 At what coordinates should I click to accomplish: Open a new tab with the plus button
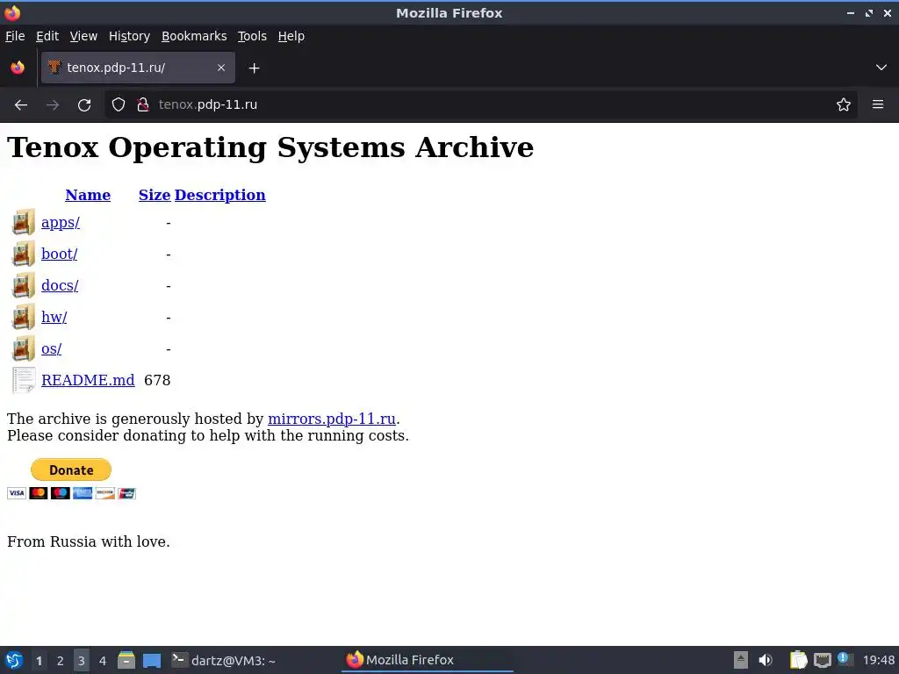tap(254, 68)
